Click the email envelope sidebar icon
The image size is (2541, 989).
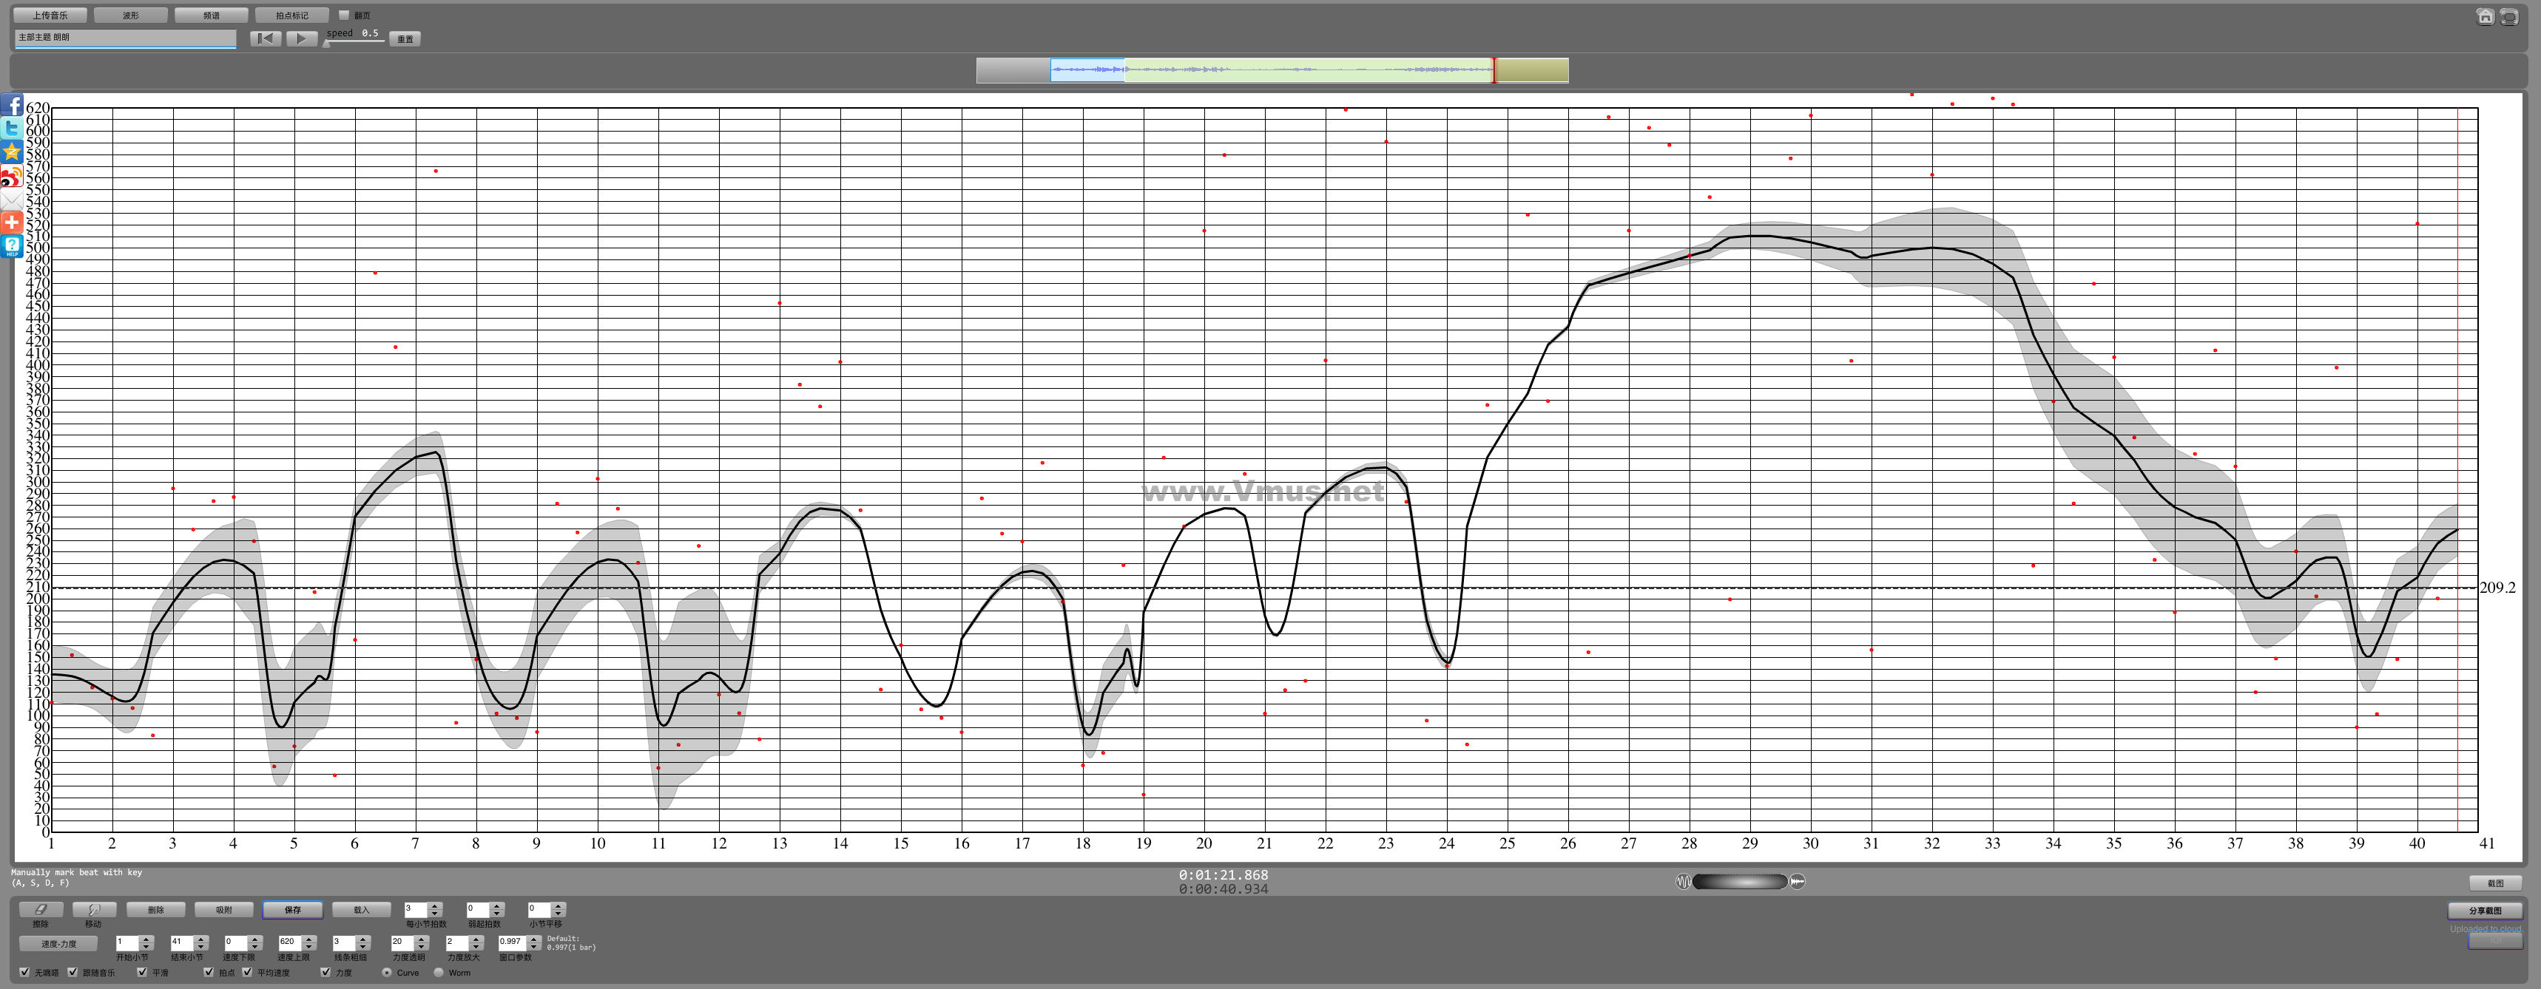12,199
